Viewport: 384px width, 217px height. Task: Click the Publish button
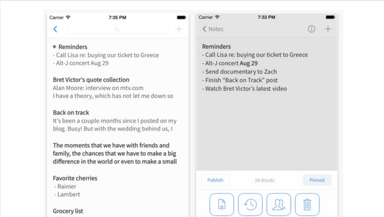click(x=215, y=180)
